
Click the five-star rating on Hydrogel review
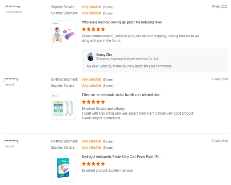pyautogui.click(x=93, y=164)
